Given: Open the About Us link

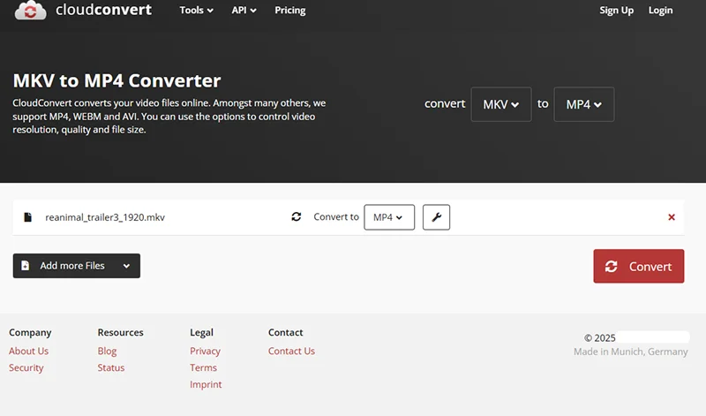Looking at the screenshot, I should pos(29,351).
